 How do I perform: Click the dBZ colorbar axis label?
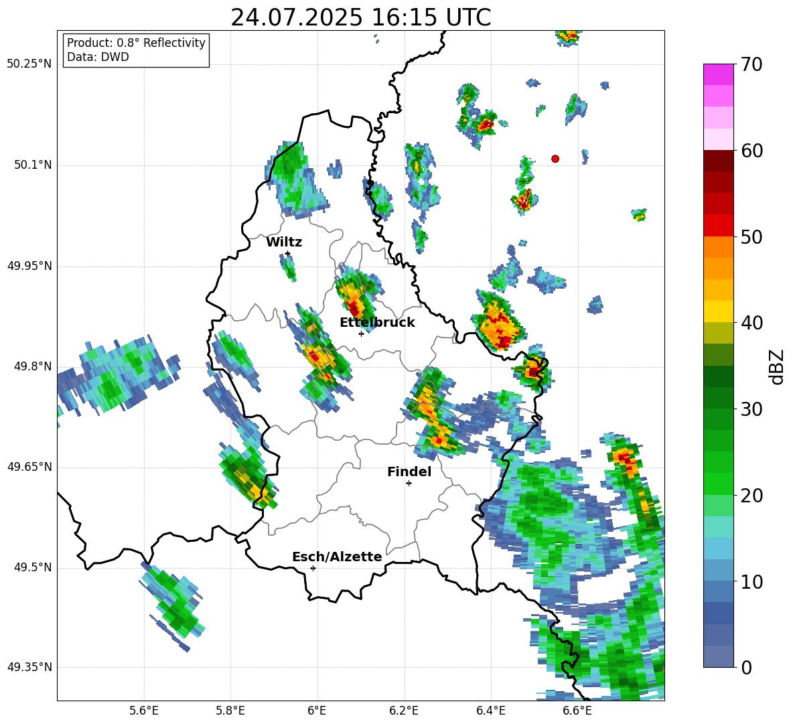[778, 366]
